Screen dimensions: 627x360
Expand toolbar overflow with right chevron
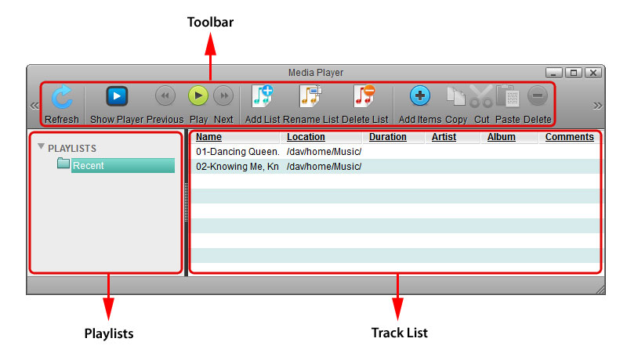click(x=597, y=106)
